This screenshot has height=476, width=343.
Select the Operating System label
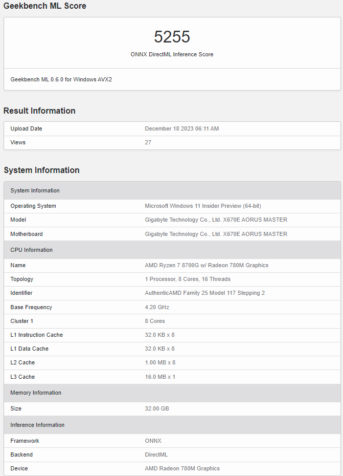coord(33,206)
